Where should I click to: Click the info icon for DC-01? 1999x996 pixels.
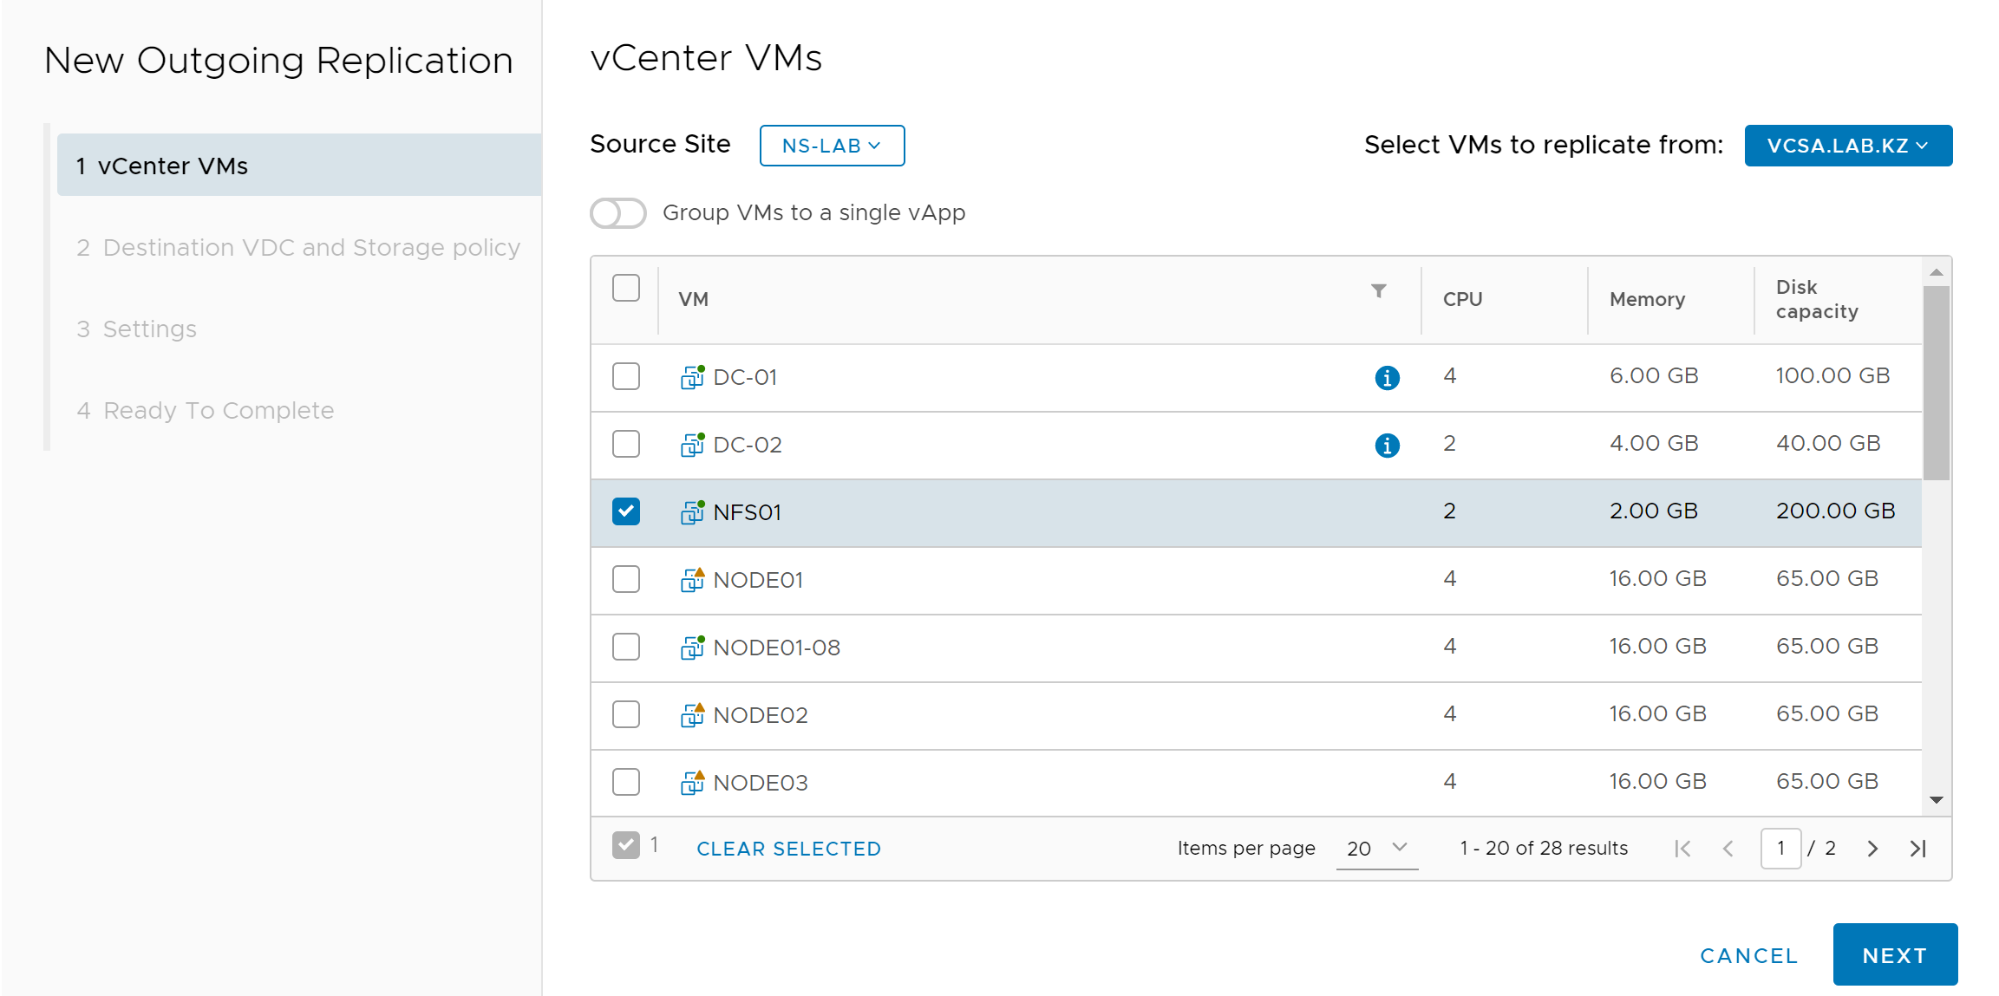point(1387,378)
